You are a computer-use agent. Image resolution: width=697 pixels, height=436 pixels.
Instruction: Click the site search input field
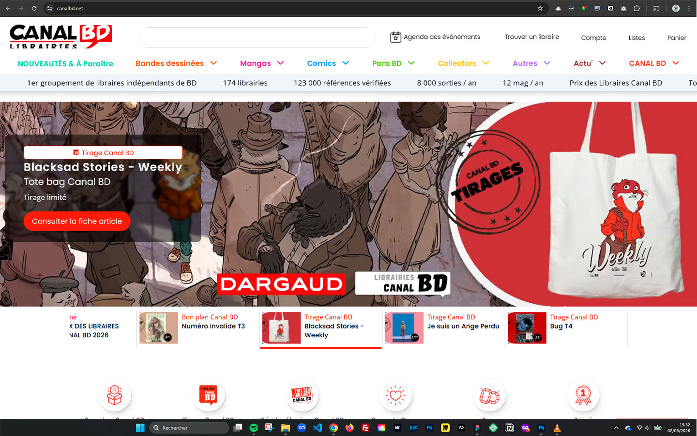(257, 37)
